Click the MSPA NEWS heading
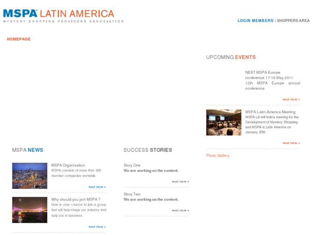 [28, 150]
